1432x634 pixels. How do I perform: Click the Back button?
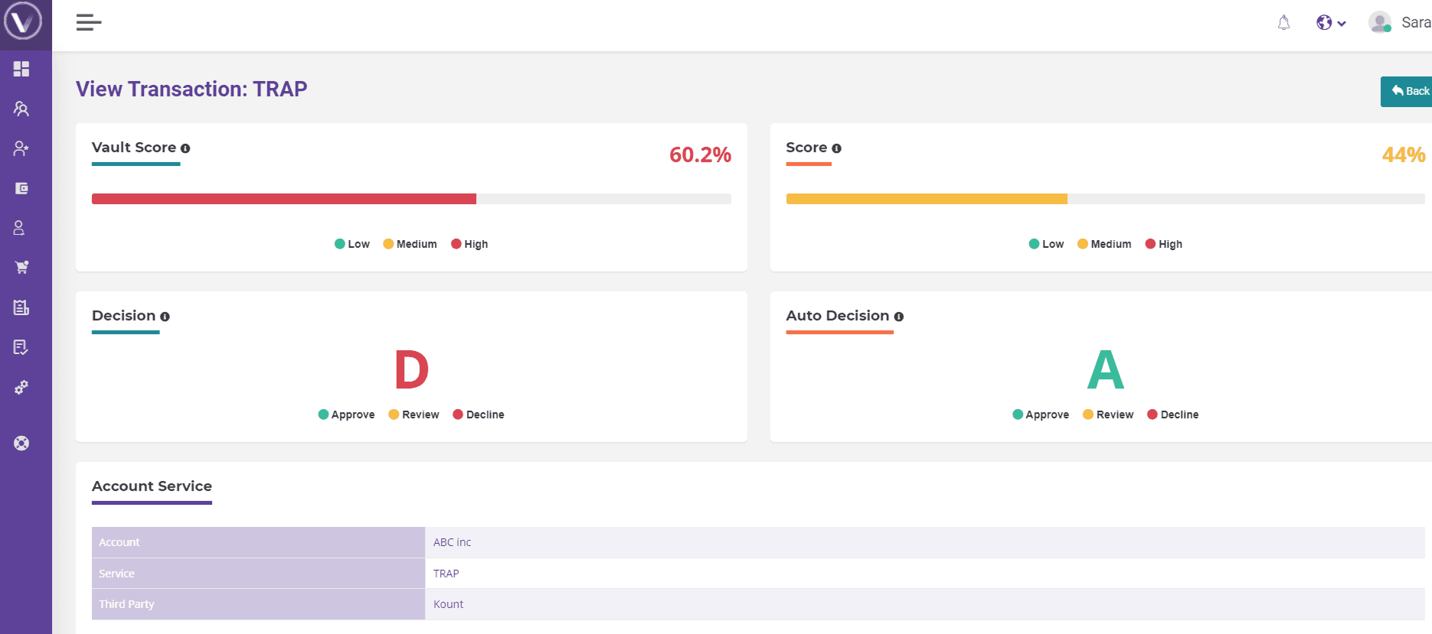(1407, 91)
